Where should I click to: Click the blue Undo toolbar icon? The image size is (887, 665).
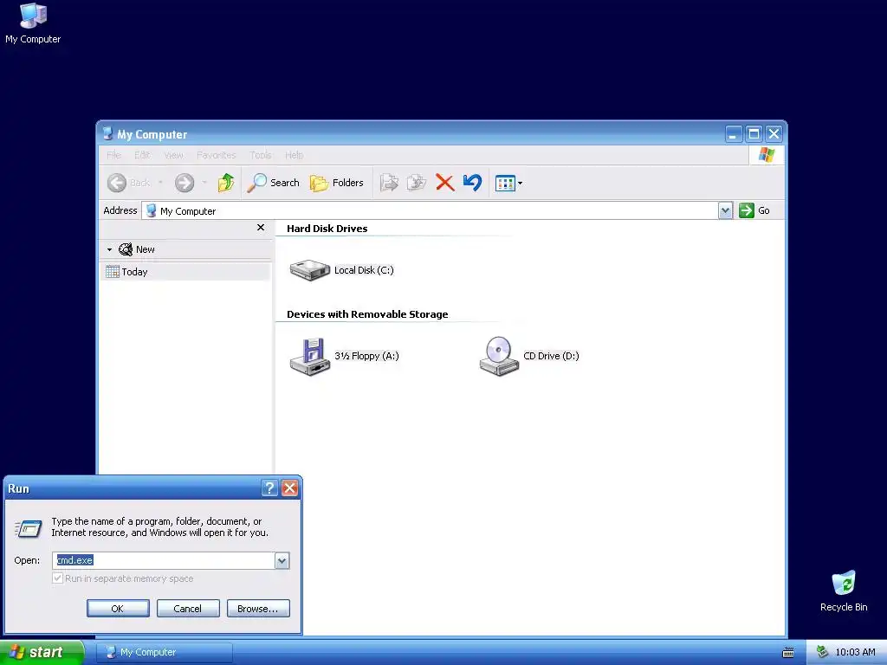point(472,183)
